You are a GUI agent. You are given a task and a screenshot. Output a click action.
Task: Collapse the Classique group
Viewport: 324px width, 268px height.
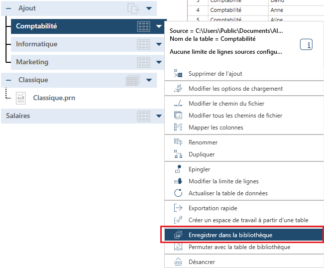tap(8, 80)
